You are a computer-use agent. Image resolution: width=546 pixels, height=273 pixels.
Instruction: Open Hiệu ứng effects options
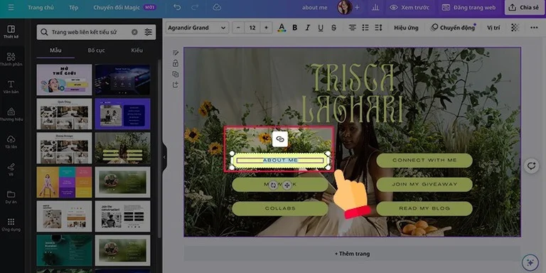[406, 28]
